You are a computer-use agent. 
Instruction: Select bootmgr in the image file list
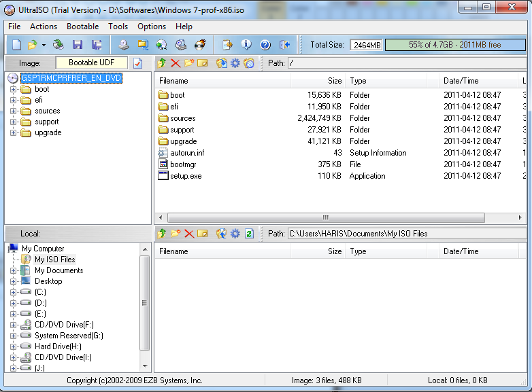click(183, 164)
